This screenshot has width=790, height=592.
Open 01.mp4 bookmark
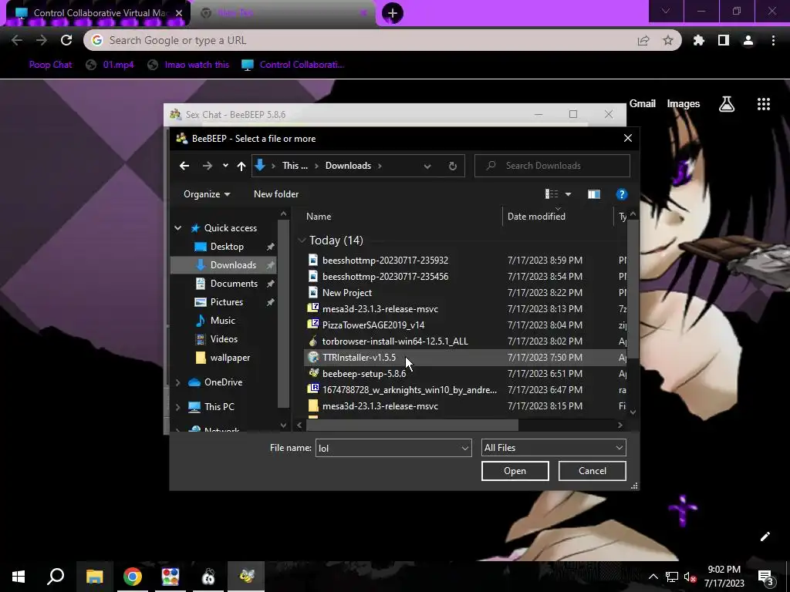click(x=110, y=65)
